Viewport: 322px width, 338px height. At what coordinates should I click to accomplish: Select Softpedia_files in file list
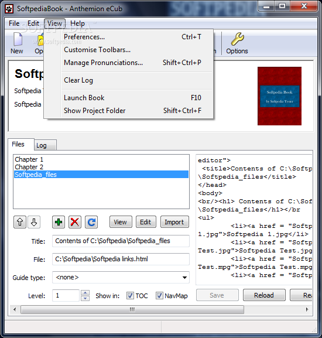tap(101, 175)
